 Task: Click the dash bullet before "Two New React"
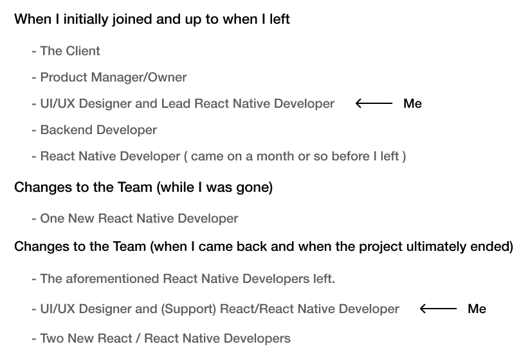(x=33, y=338)
